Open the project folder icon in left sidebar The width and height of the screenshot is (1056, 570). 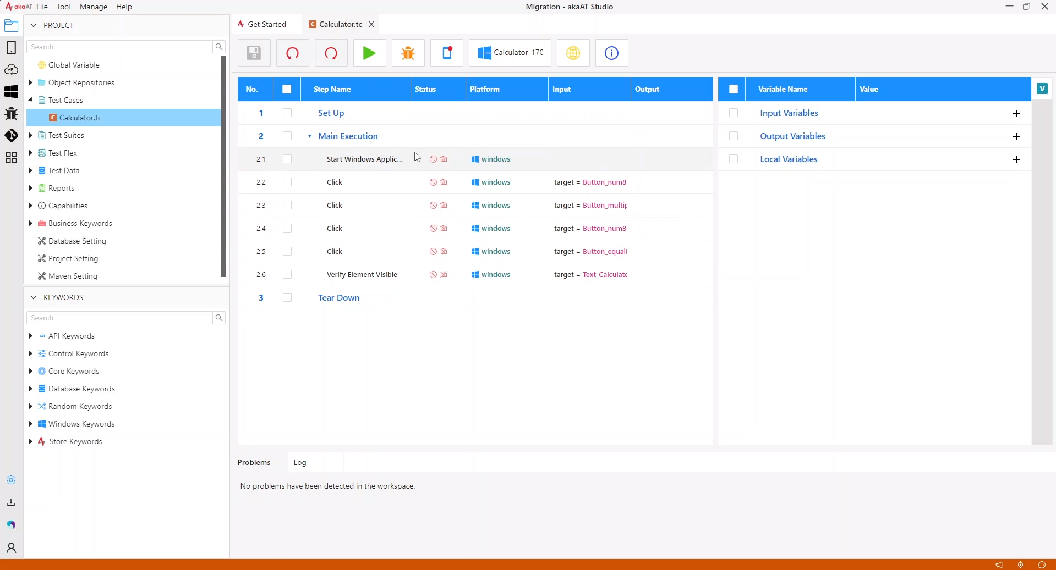tap(11, 26)
